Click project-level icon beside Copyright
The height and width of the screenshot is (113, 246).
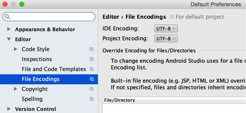92,89
